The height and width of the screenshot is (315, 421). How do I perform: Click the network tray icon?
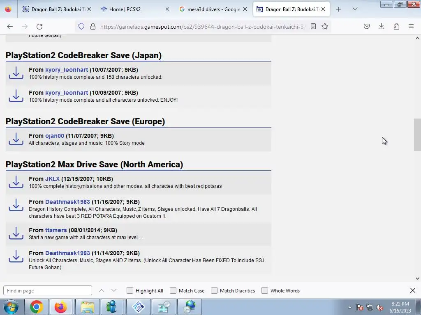370,308
